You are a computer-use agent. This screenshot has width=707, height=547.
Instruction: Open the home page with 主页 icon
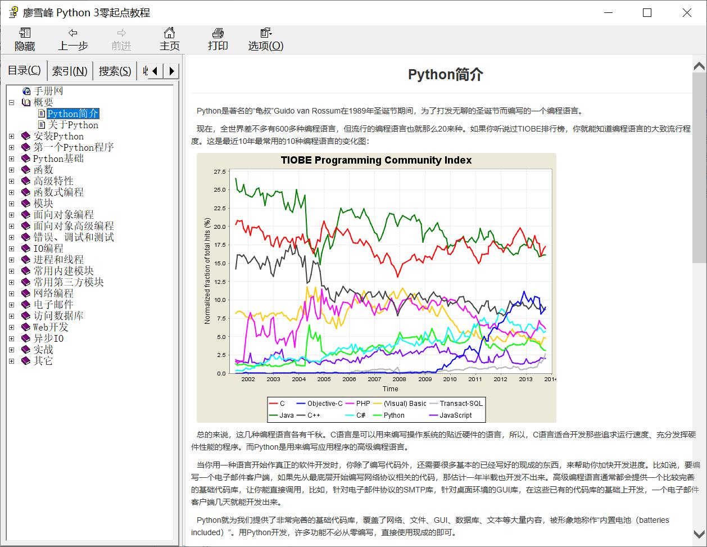[169, 39]
